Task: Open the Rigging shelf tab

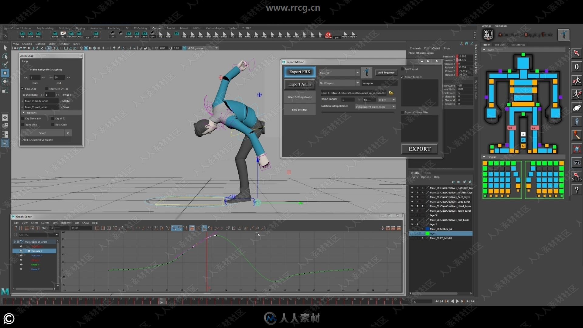Action: point(80,28)
